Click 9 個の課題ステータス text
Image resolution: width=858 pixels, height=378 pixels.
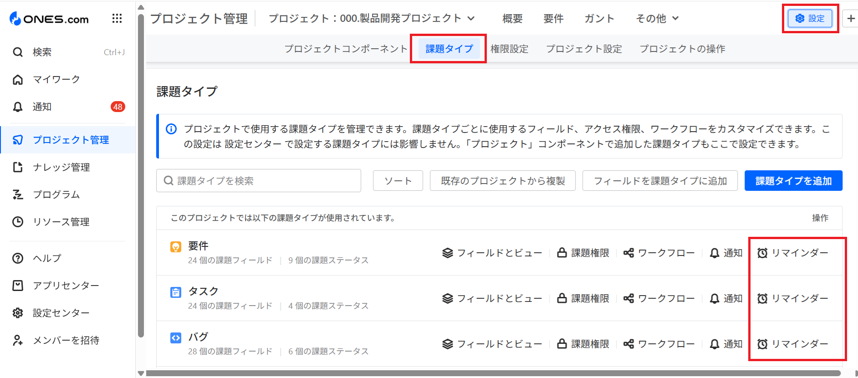pyautogui.click(x=328, y=261)
